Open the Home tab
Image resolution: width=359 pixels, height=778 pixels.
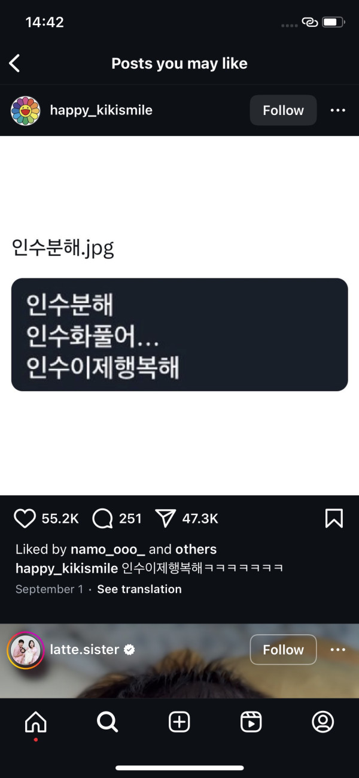(x=36, y=723)
